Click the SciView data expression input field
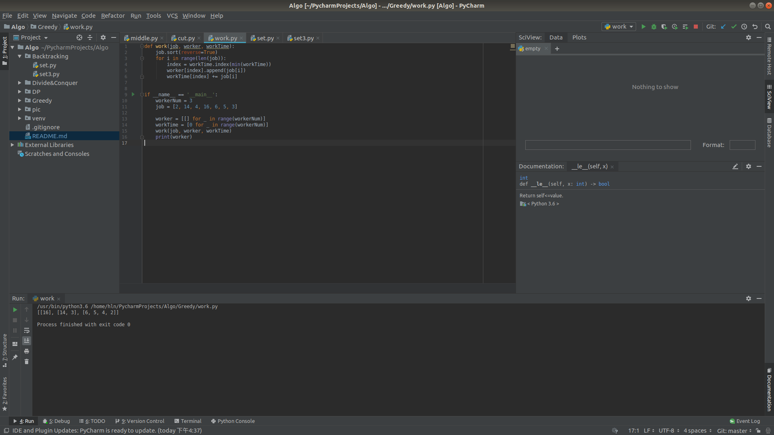Screen dimensions: 774x435 pyautogui.click(x=608, y=145)
